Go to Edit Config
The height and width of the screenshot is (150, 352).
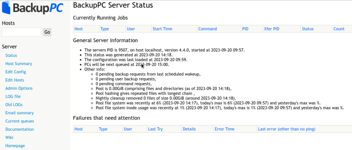[15, 72]
